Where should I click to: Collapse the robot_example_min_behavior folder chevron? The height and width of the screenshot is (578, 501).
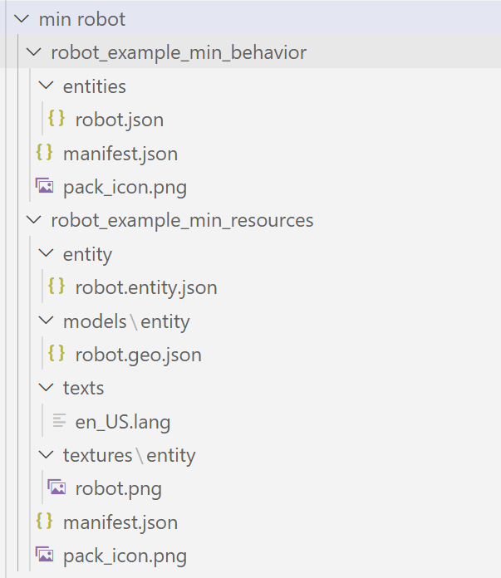tap(34, 52)
